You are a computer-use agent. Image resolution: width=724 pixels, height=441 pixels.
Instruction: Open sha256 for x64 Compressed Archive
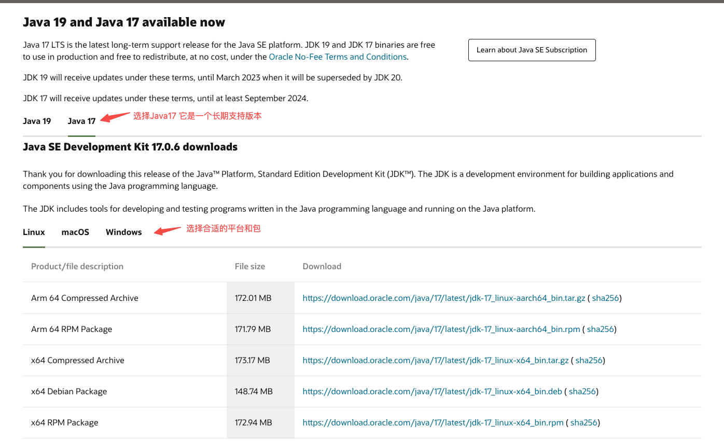589,360
